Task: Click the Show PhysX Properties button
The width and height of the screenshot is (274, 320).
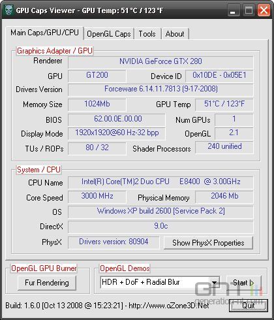Action: tap(208, 243)
